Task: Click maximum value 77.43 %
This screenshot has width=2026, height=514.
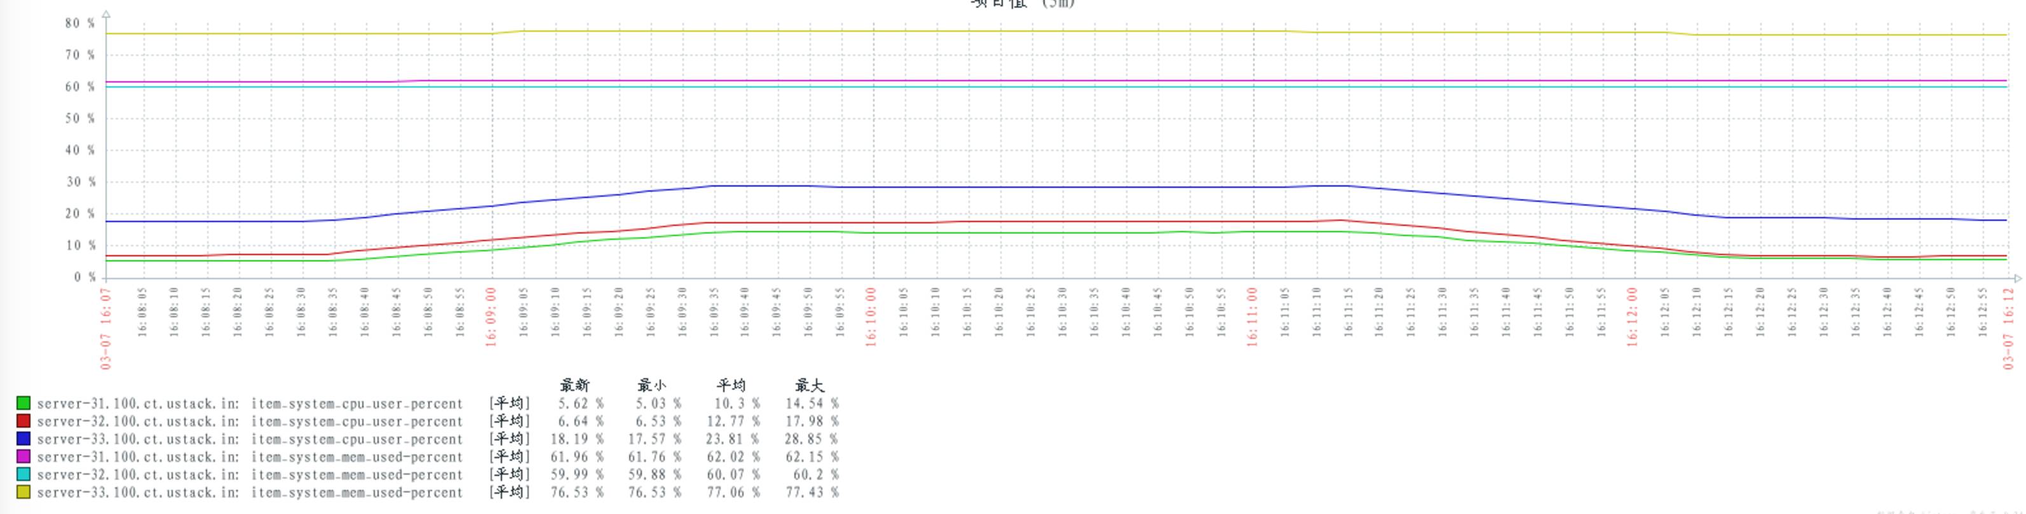Action: 812,492
